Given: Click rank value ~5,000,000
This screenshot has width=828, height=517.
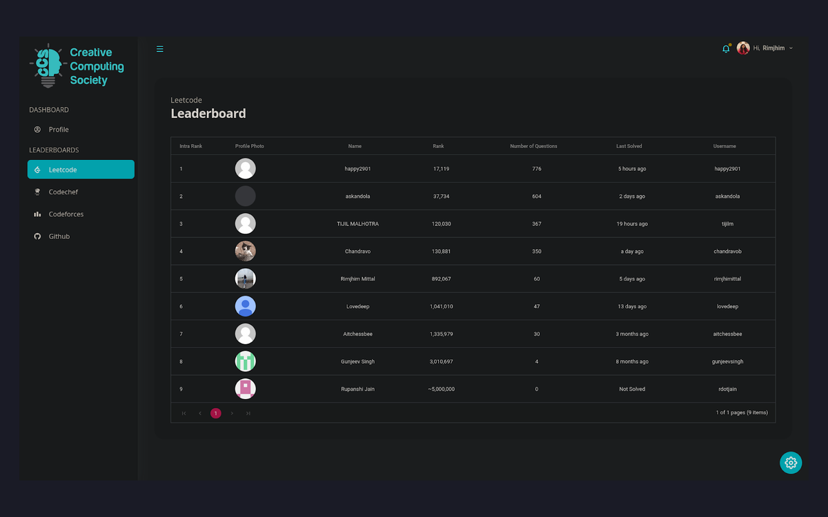Looking at the screenshot, I should (441, 389).
